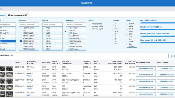Check the BAYAUC auction filter
This screenshot has height=98, width=175.
tap(68, 30)
